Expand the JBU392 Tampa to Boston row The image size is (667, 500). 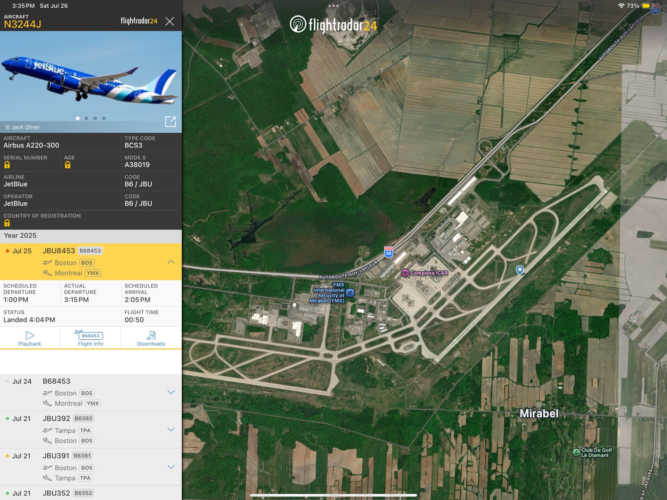click(171, 430)
